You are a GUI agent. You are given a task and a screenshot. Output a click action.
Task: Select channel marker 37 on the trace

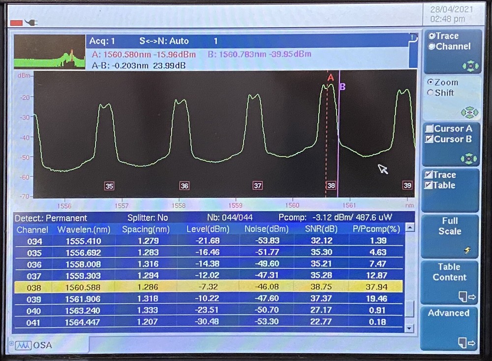(x=258, y=185)
